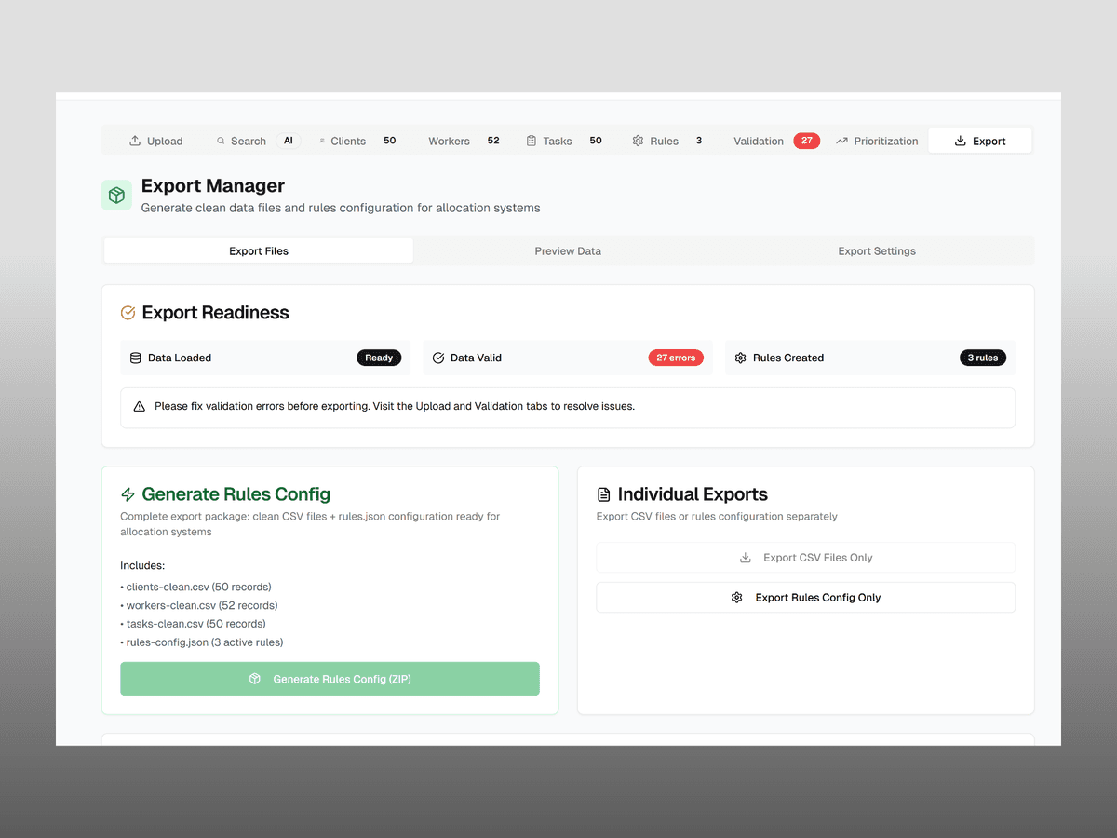Click the Rules Created label

(788, 358)
